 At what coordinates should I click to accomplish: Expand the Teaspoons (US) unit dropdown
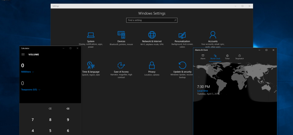[31, 90]
